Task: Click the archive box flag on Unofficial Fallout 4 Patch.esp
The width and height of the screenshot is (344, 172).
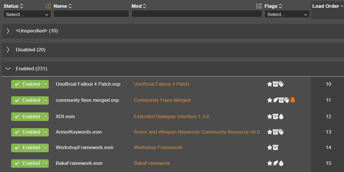Action: 275,84
